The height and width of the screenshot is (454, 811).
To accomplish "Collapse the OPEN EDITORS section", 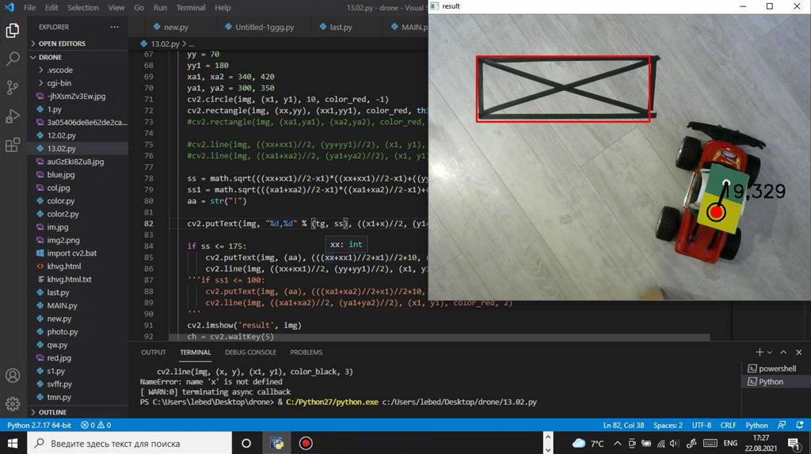I will coord(62,44).
